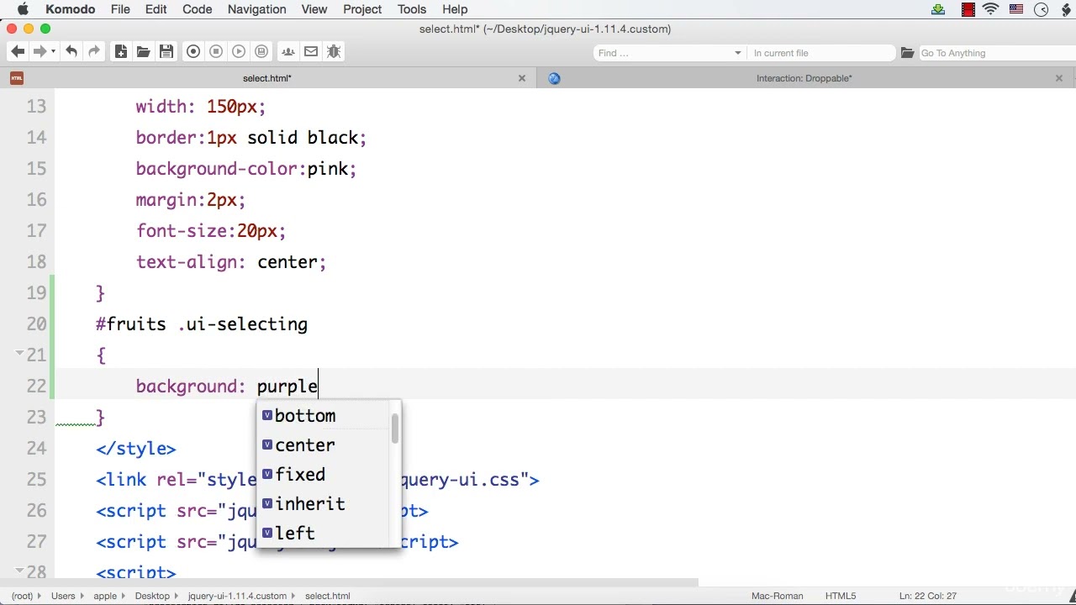Close the select.html tab
This screenshot has height=605, width=1076.
(x=521, y=78)
